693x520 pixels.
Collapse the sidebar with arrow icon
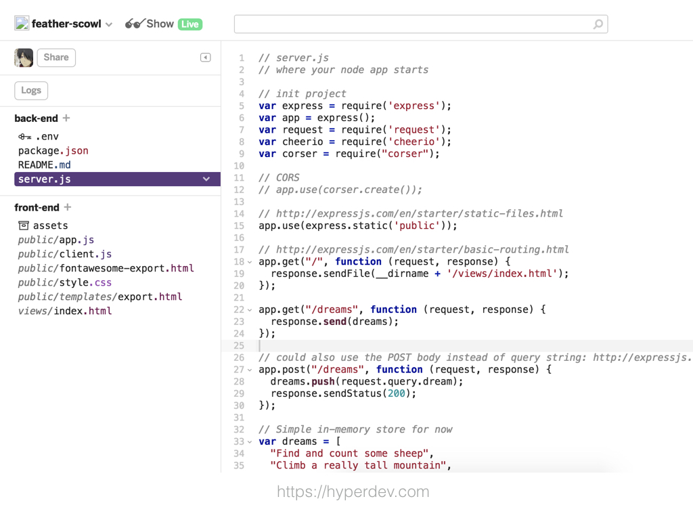click(x=206, y=58)
